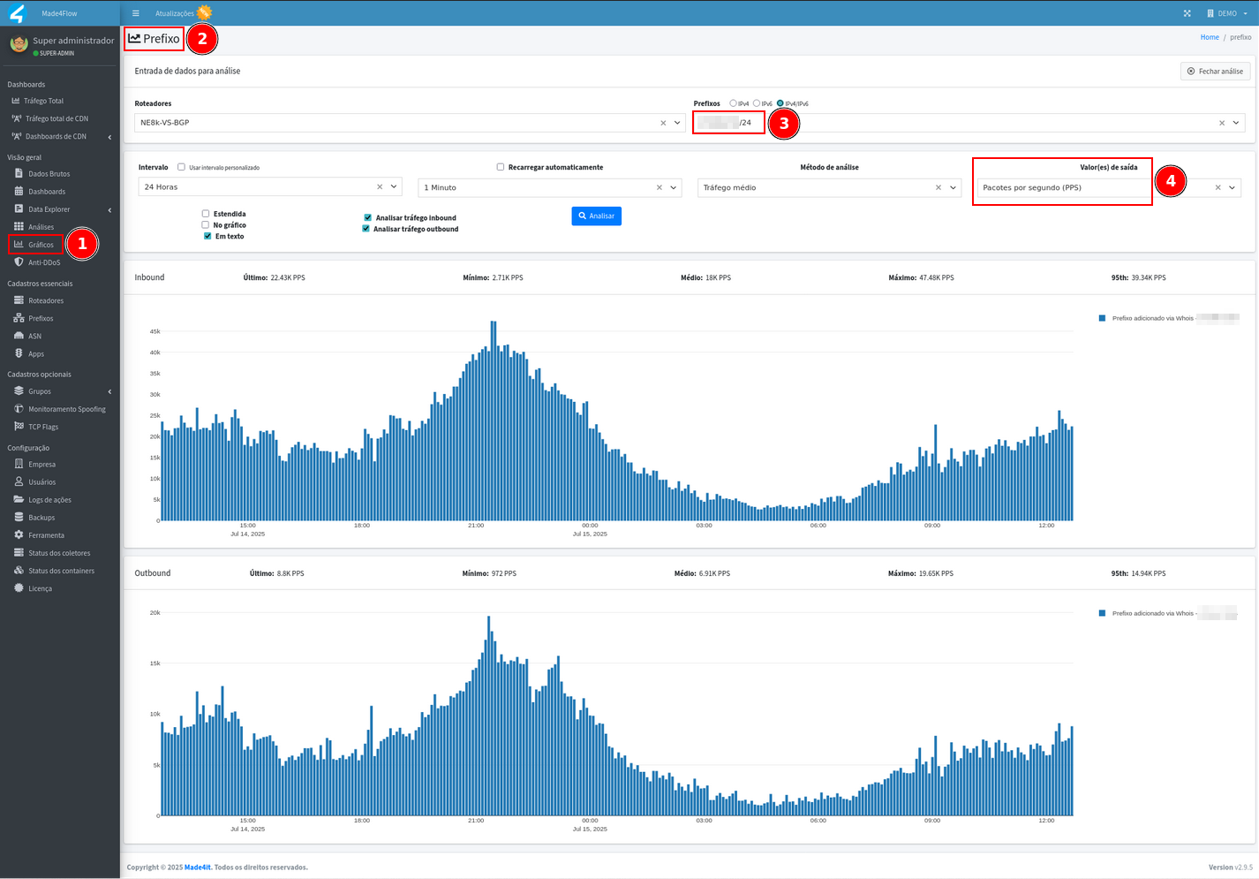Clear the Tráfego médio selection

click(x=939, y=187)
